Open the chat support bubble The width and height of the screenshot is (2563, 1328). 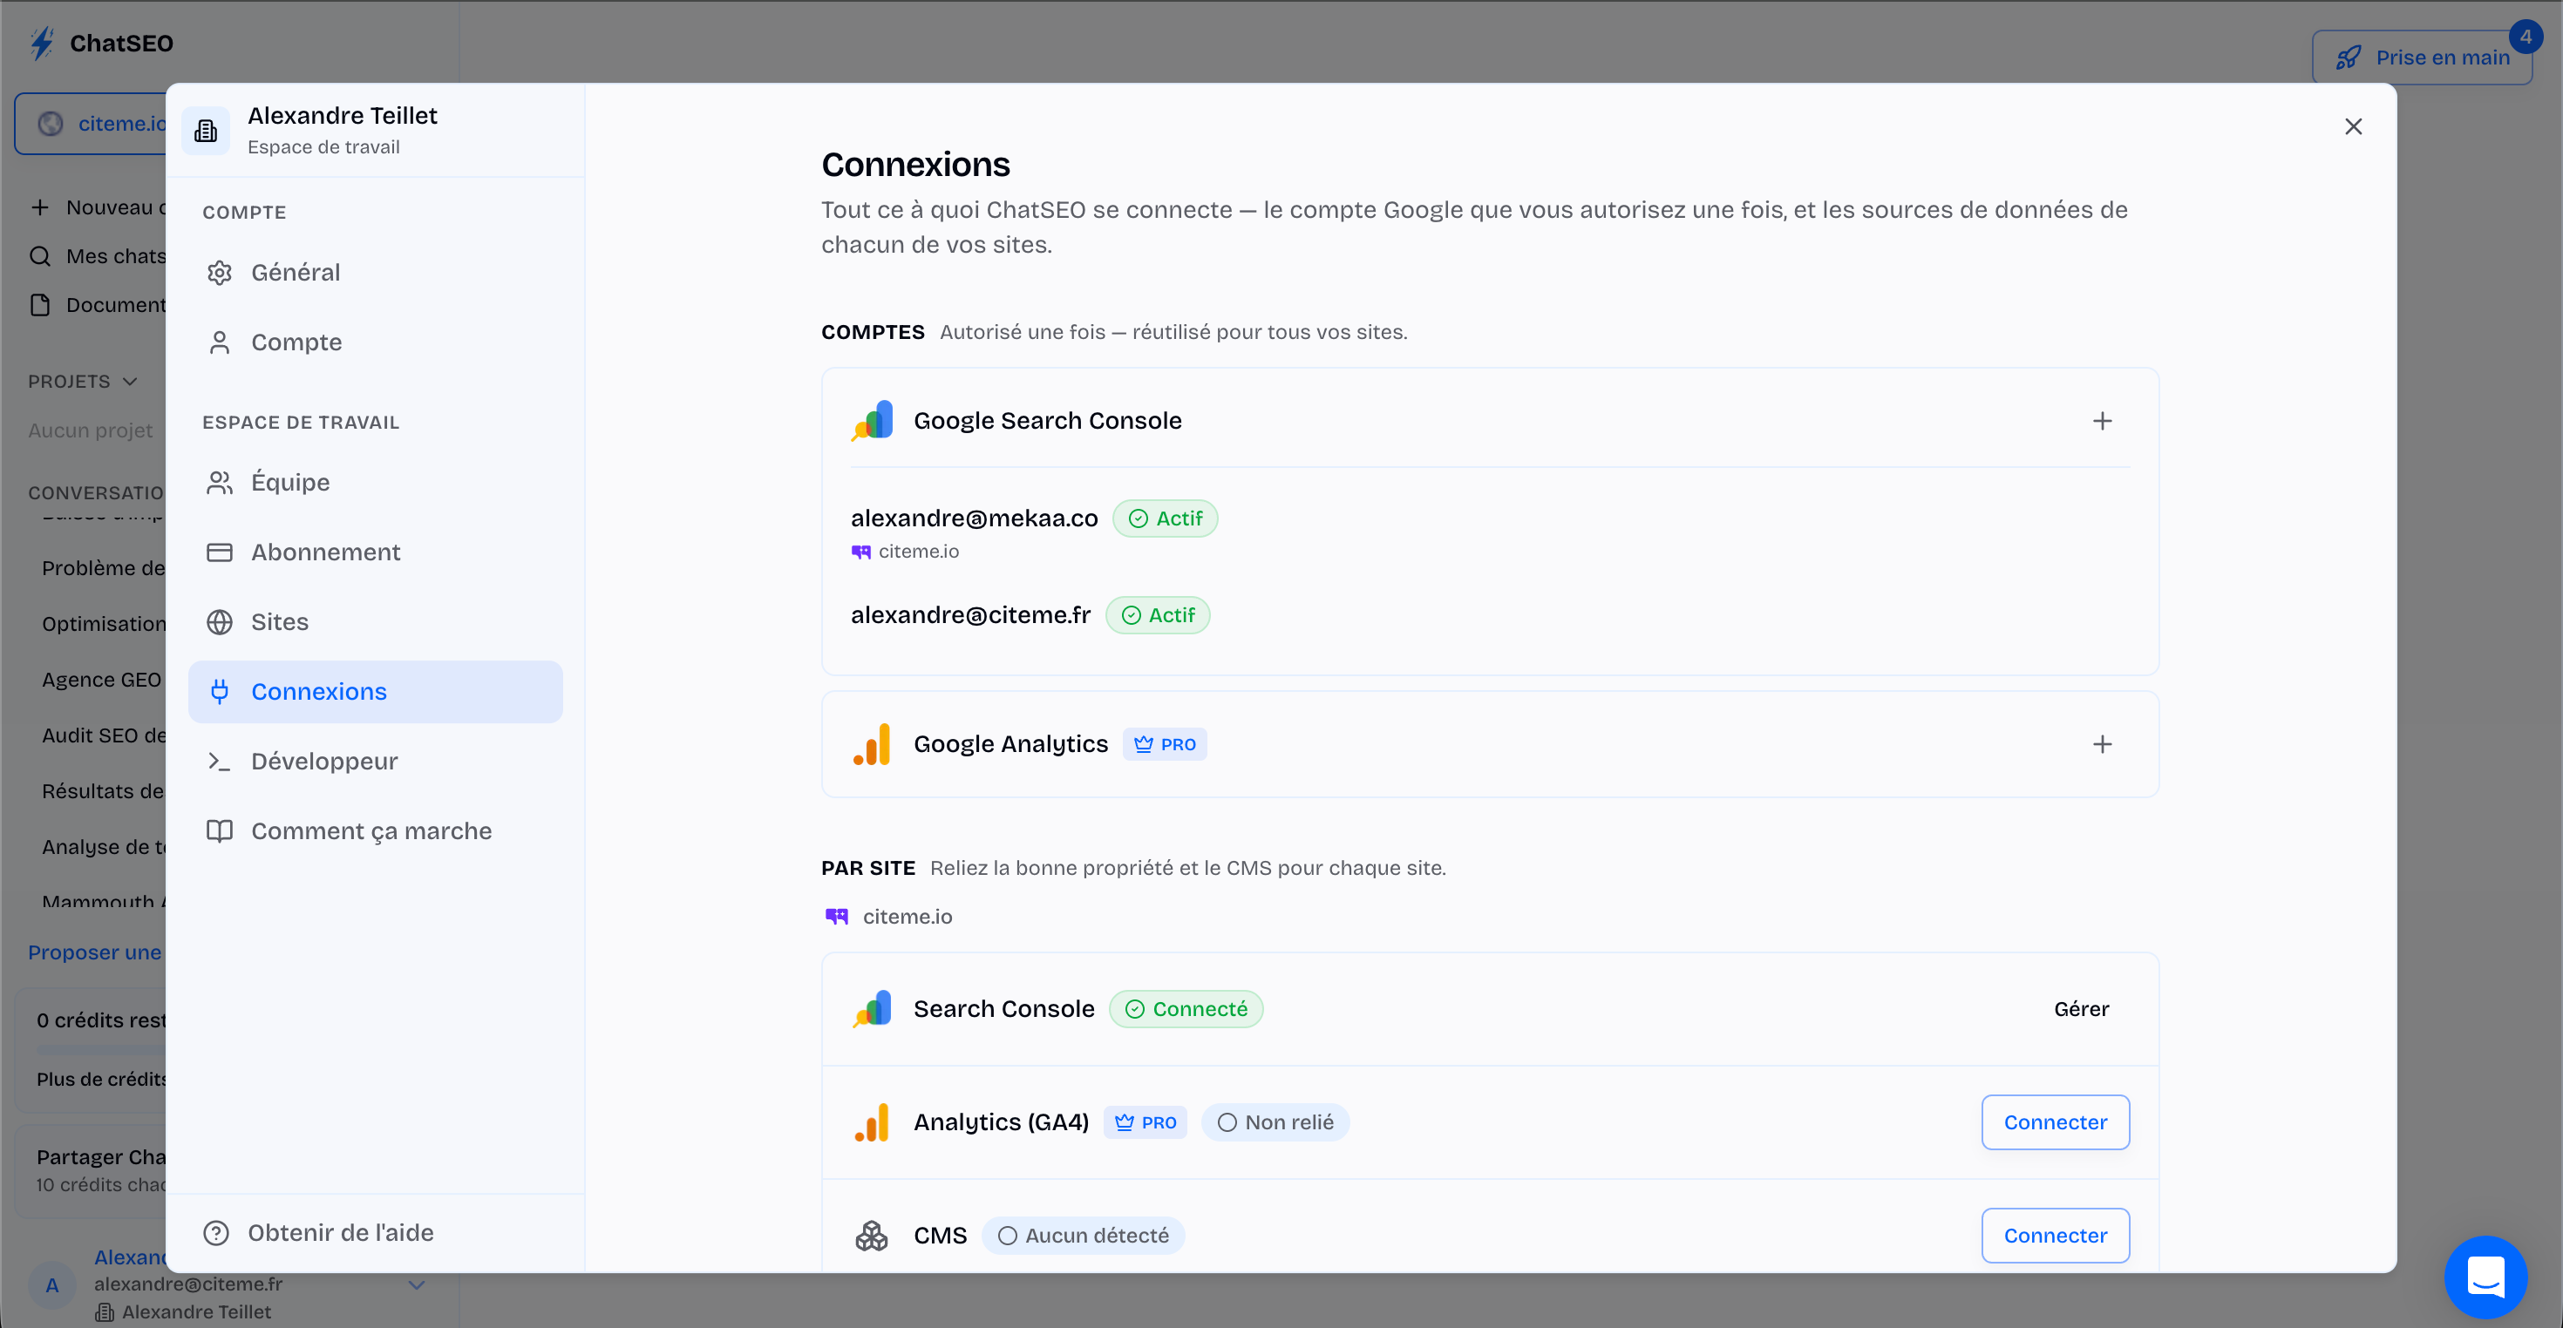click(x=2485, y=1277)
